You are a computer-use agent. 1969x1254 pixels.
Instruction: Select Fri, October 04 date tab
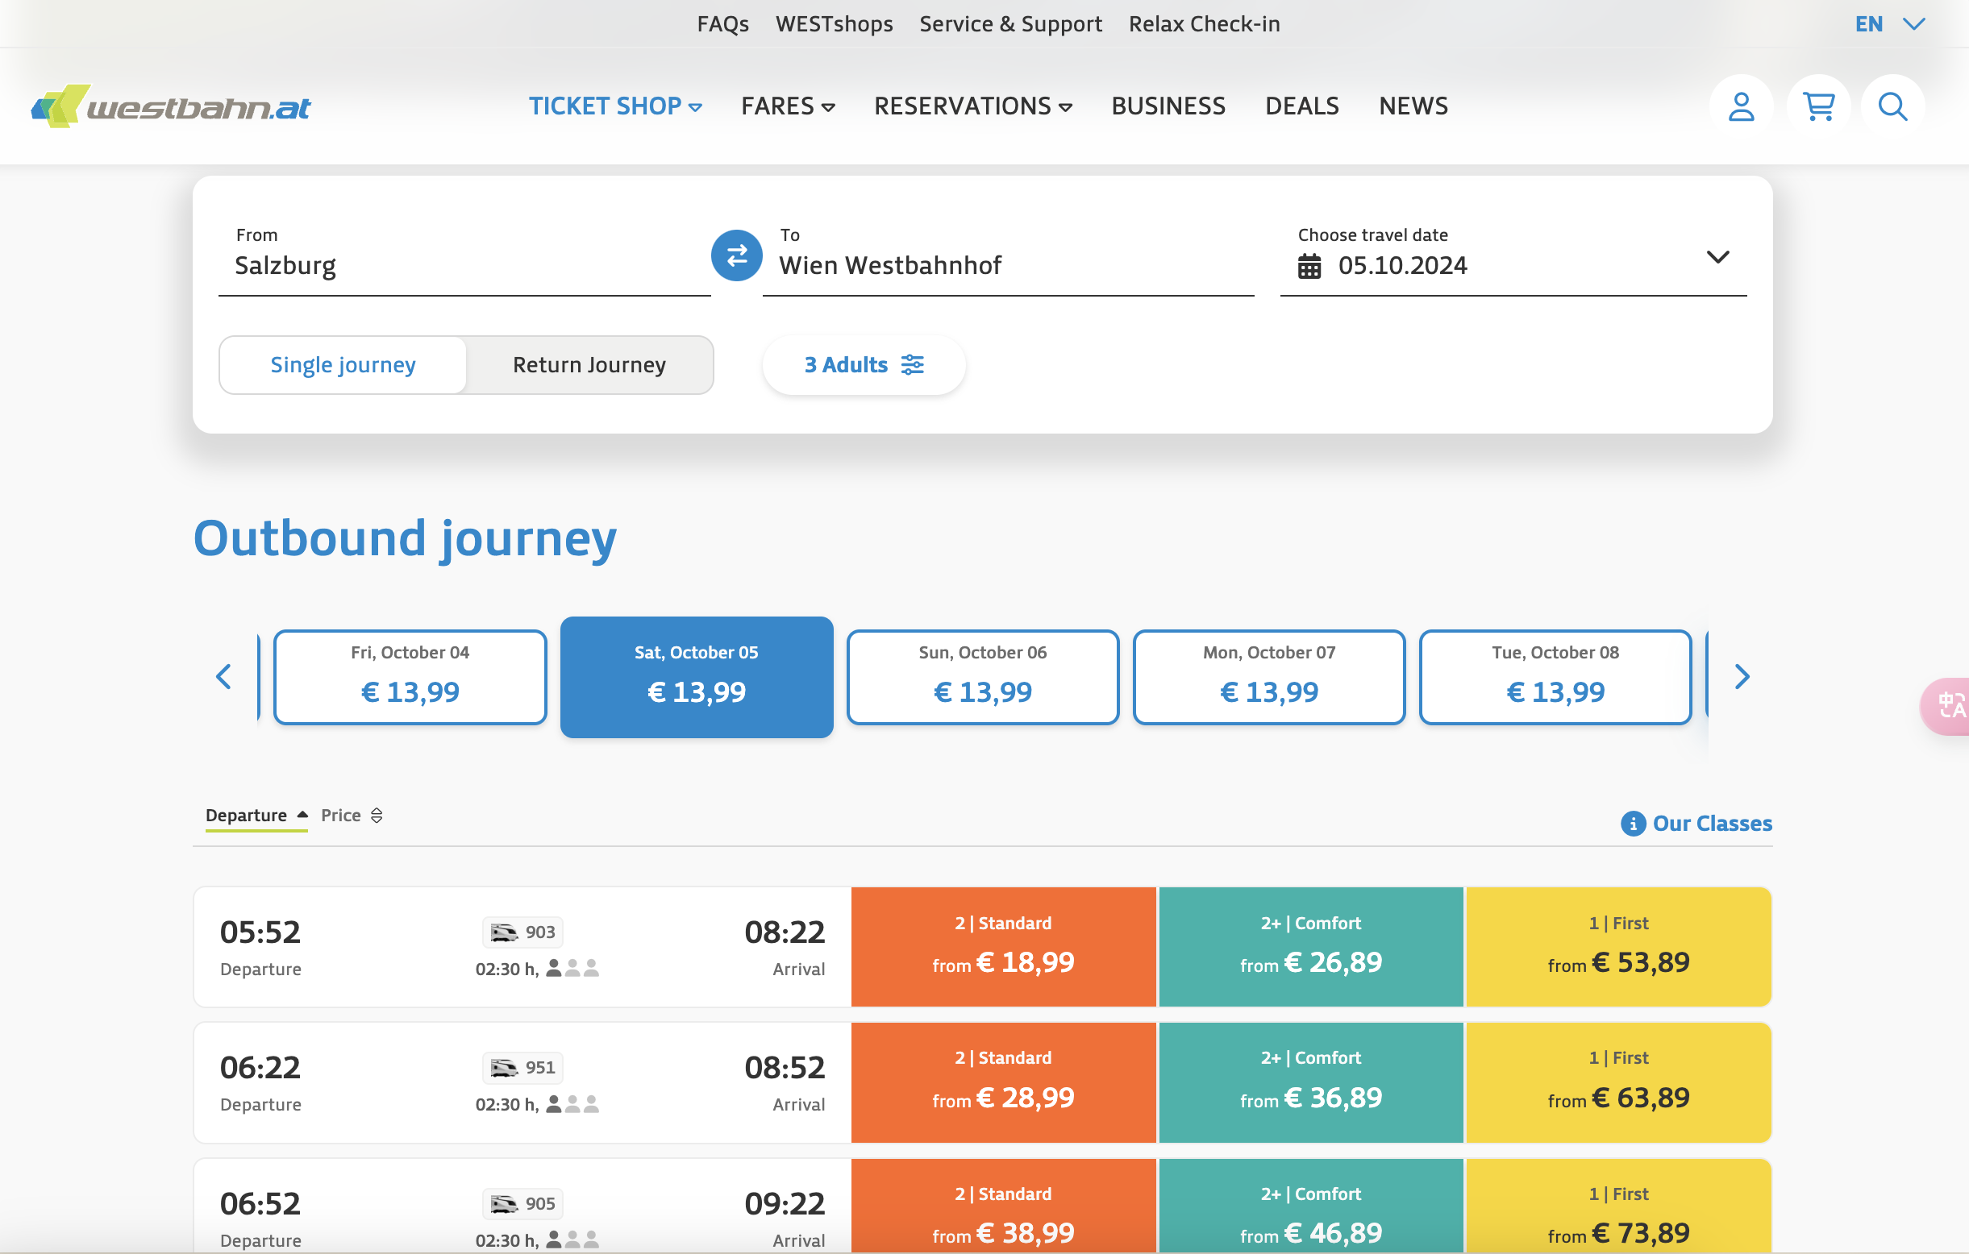coord(410,677)
